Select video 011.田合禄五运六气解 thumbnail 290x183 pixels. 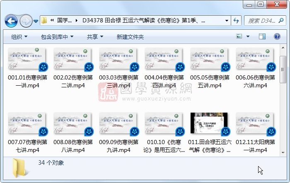click(210, 123)
